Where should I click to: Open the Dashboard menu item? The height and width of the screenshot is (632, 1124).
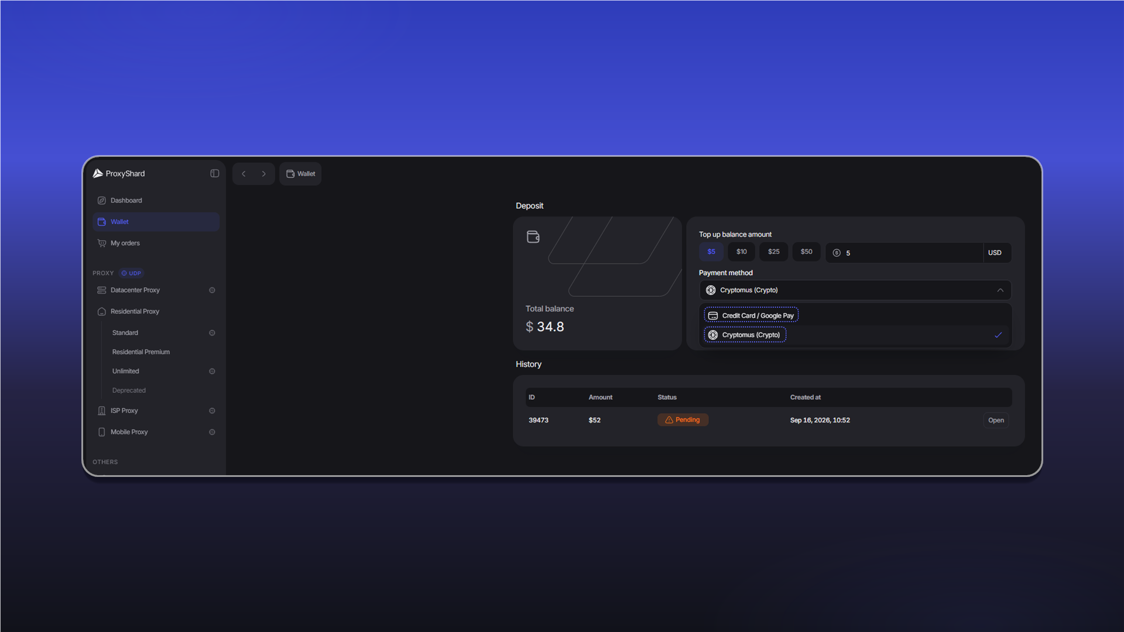(x=156, y=201)
